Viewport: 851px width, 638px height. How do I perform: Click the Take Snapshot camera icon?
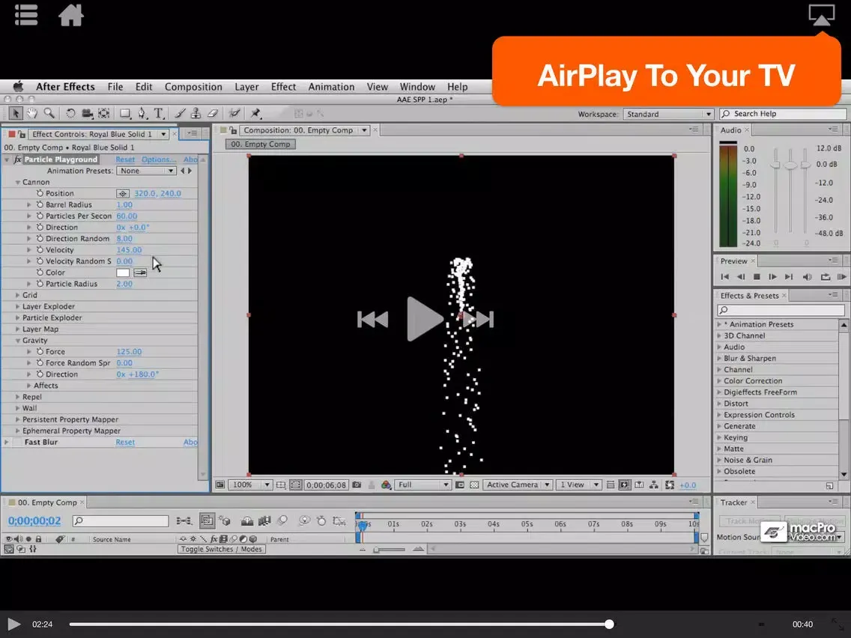point(357,485)
